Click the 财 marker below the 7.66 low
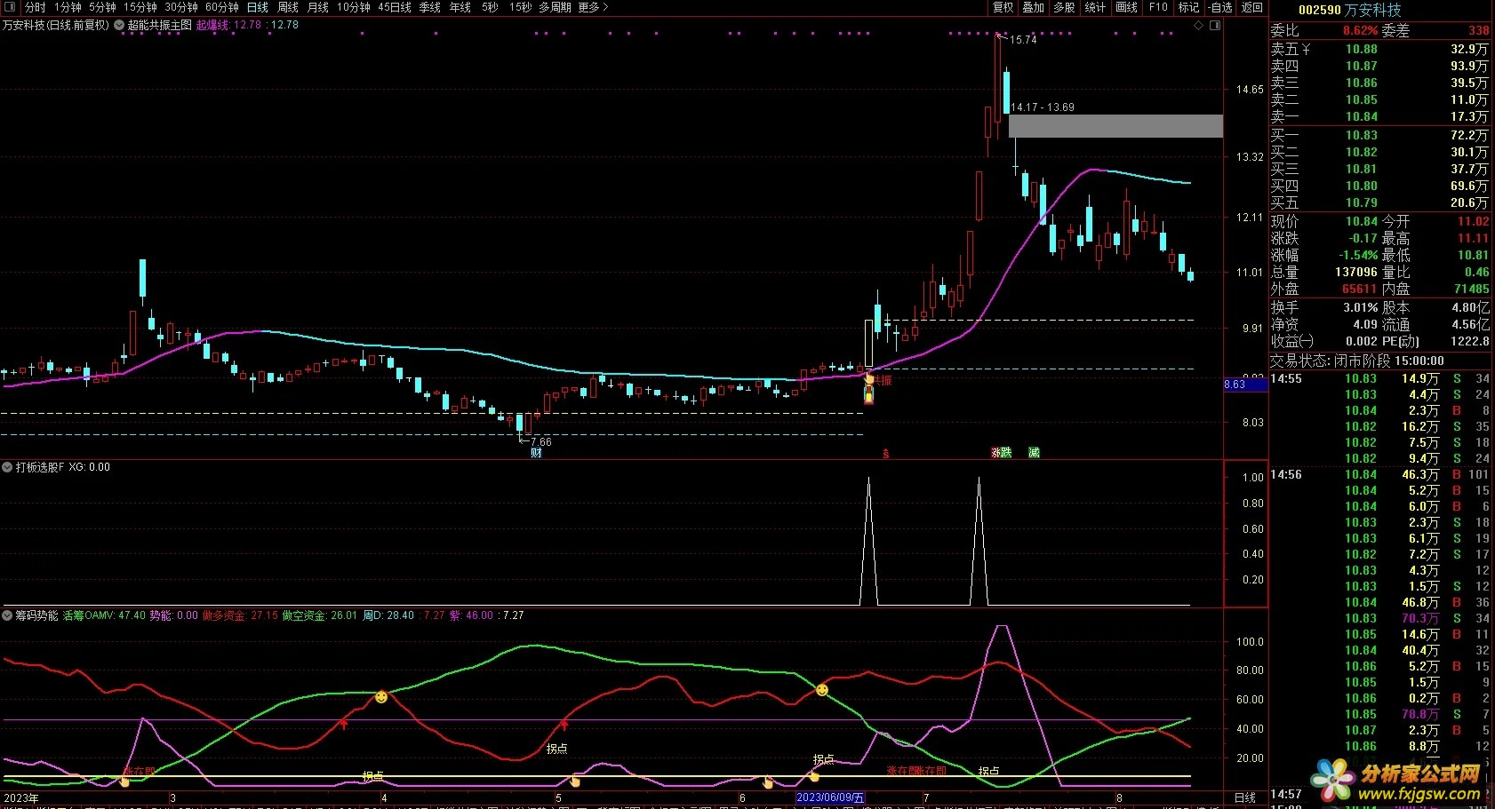 [536, 453]
